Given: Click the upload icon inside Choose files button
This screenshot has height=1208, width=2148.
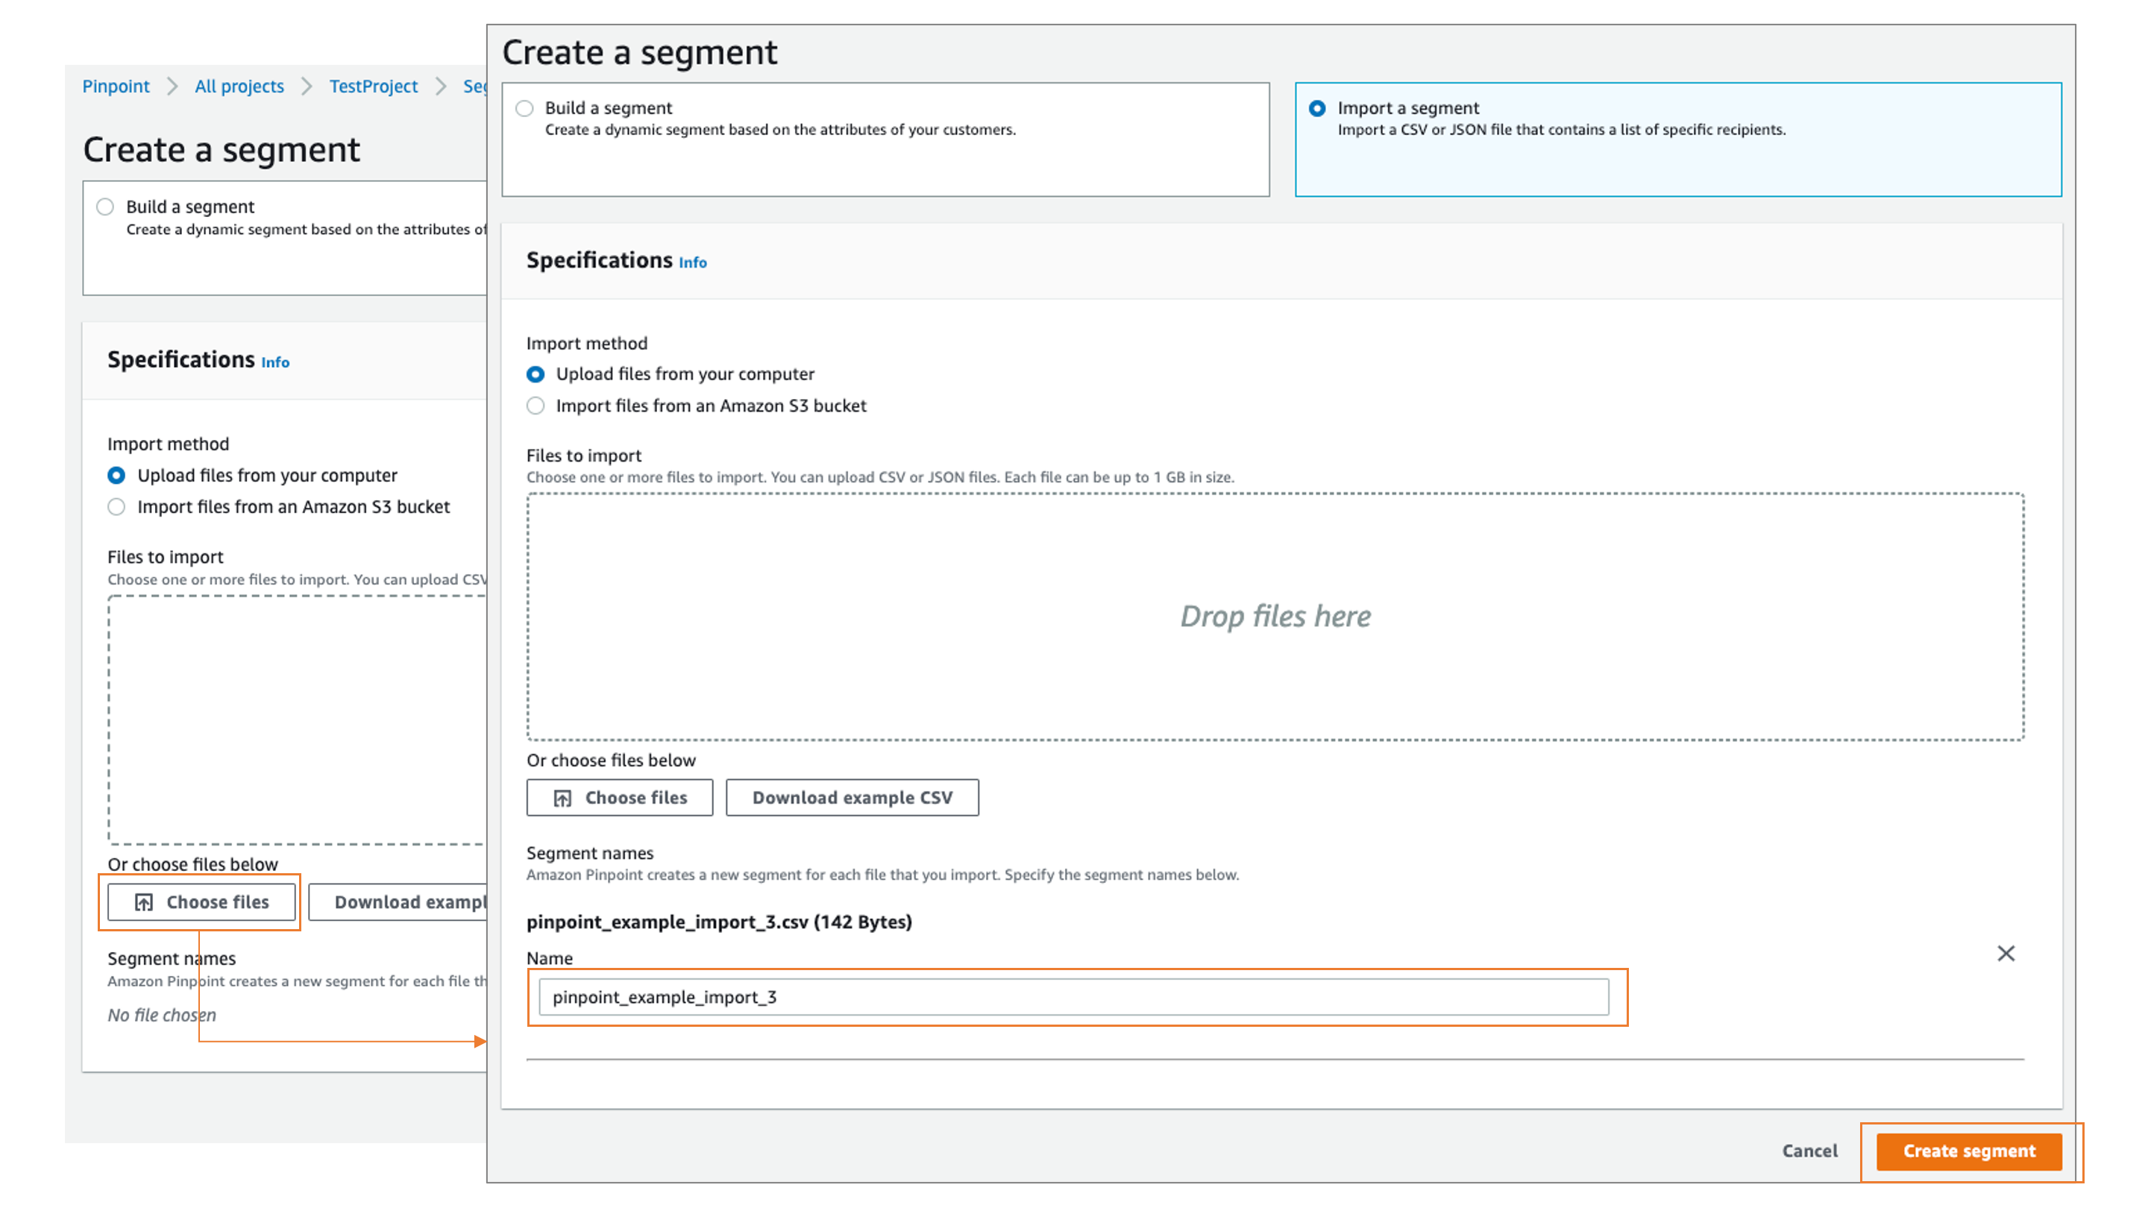Looking at the screenshot, I should click(x=562, y=797).
